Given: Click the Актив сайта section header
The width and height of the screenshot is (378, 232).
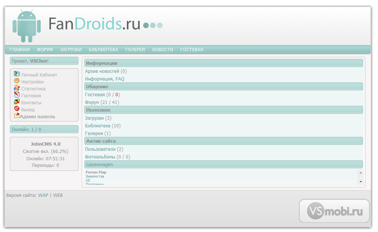Looking at the screenshot, I should pos(224,141).
